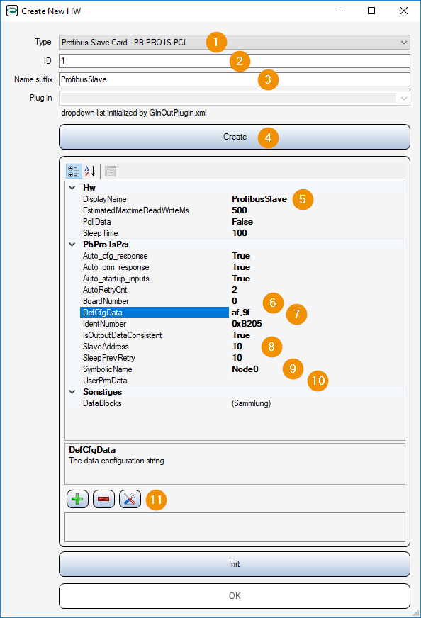Screen dimensions: 421x618
Task: Click the Create New HW window app icon
Action: click(12, 11)
